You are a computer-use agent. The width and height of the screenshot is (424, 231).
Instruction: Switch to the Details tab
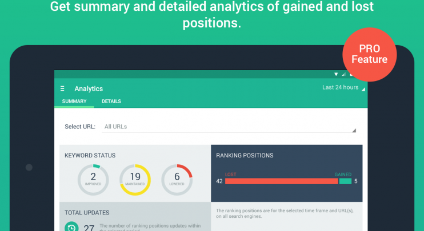pos(111,101)
